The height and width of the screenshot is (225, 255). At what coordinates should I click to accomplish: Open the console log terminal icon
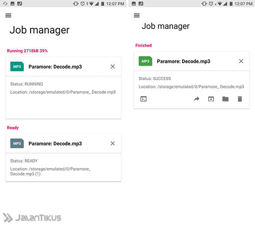click(x=143, y=99)
